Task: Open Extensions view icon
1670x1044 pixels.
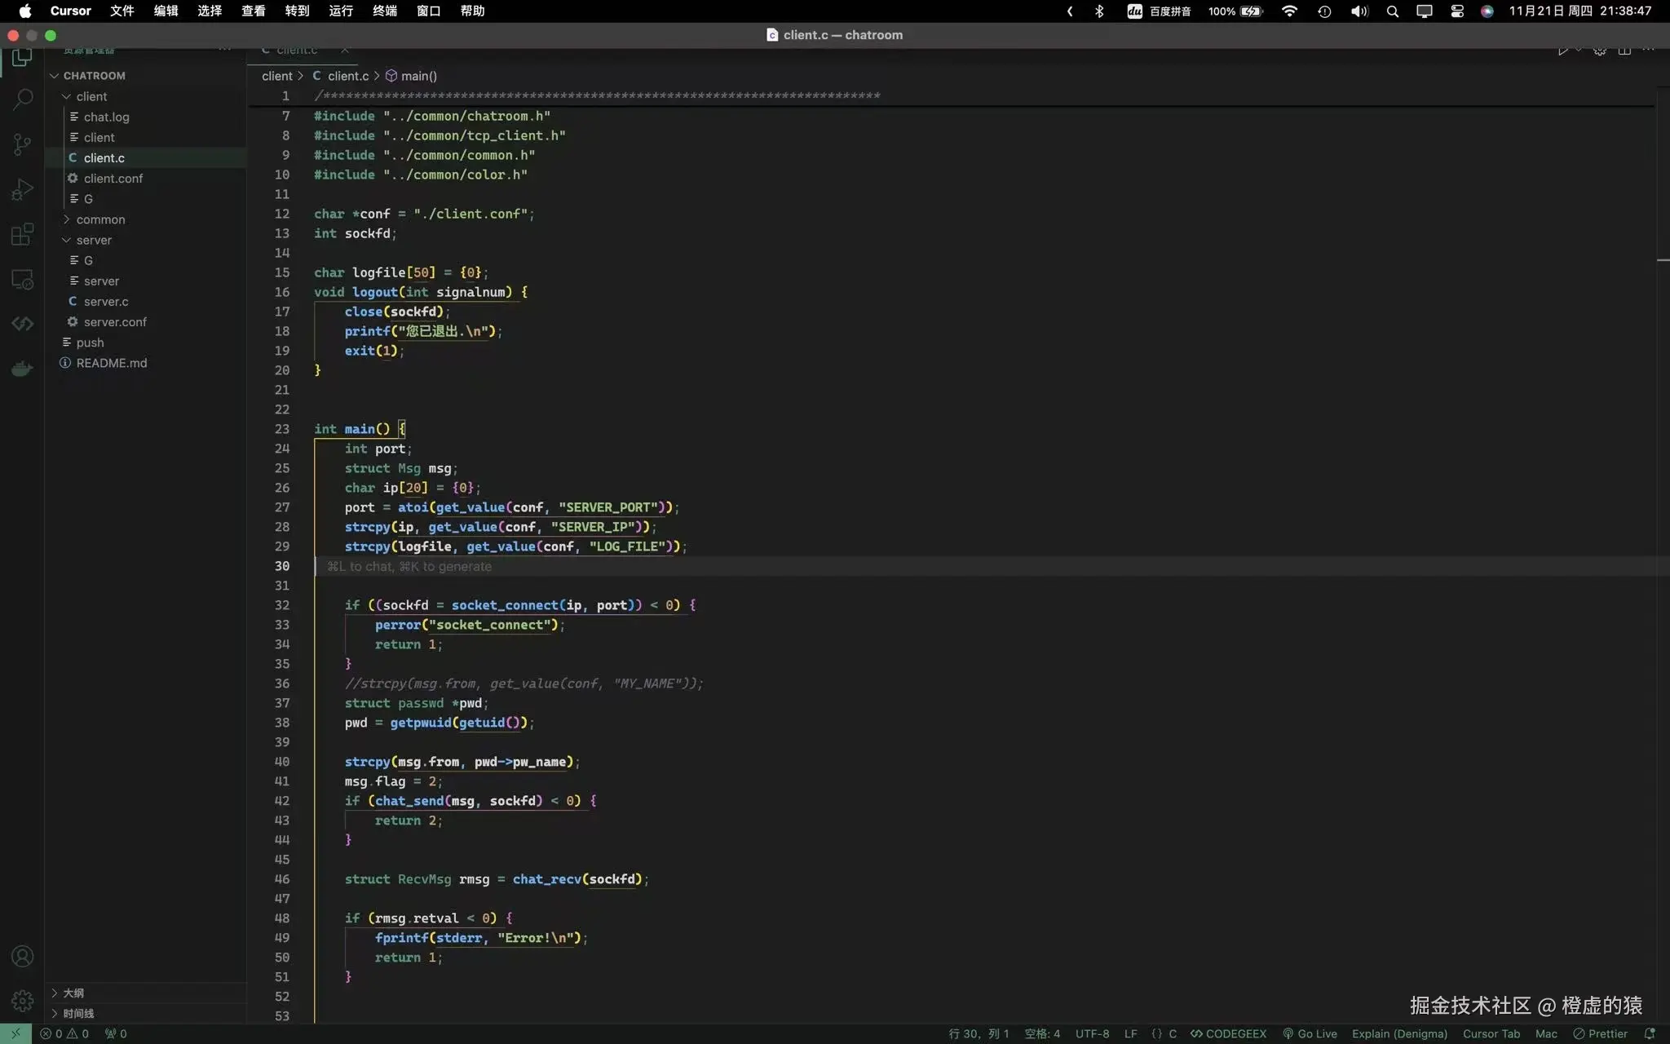Action: point(22,234)
